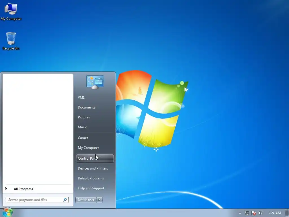Show hidden tray icons arrow
This screenshot has width=289, height=217.
240,213
